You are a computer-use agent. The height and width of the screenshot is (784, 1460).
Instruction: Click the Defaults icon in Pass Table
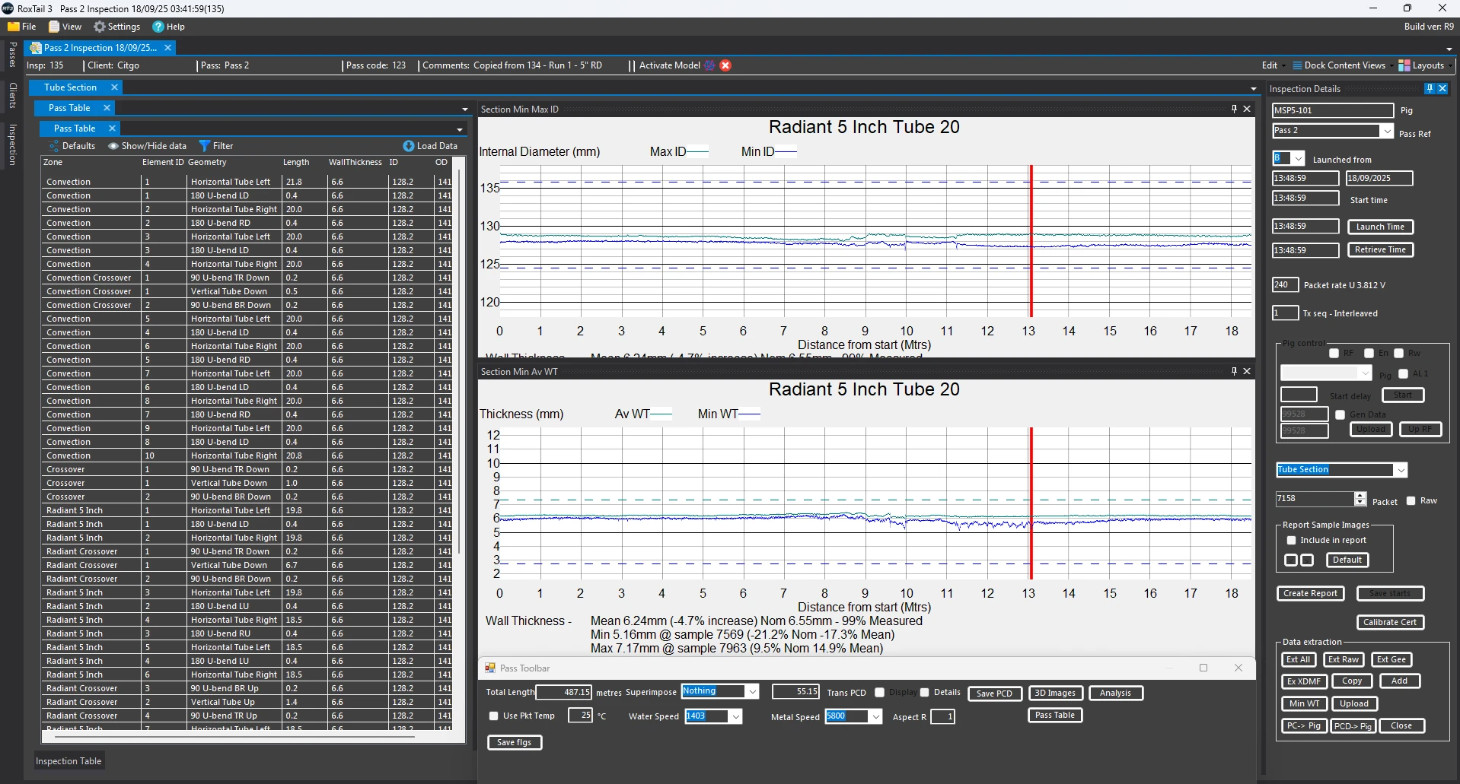(x=54, y=146)
